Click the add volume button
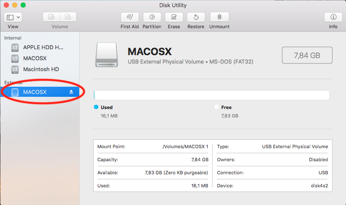346x205 pixels. click(51, 17)
